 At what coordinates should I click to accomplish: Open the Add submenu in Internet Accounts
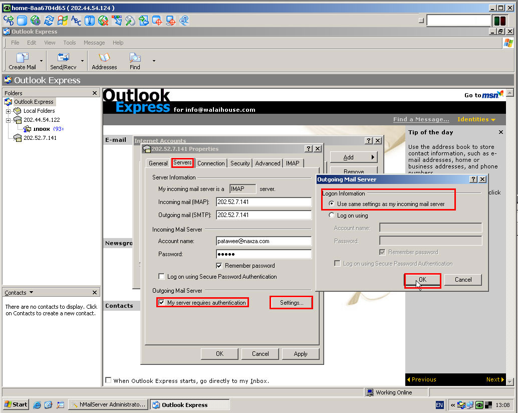pyautogui.click(x=354, y=157)
